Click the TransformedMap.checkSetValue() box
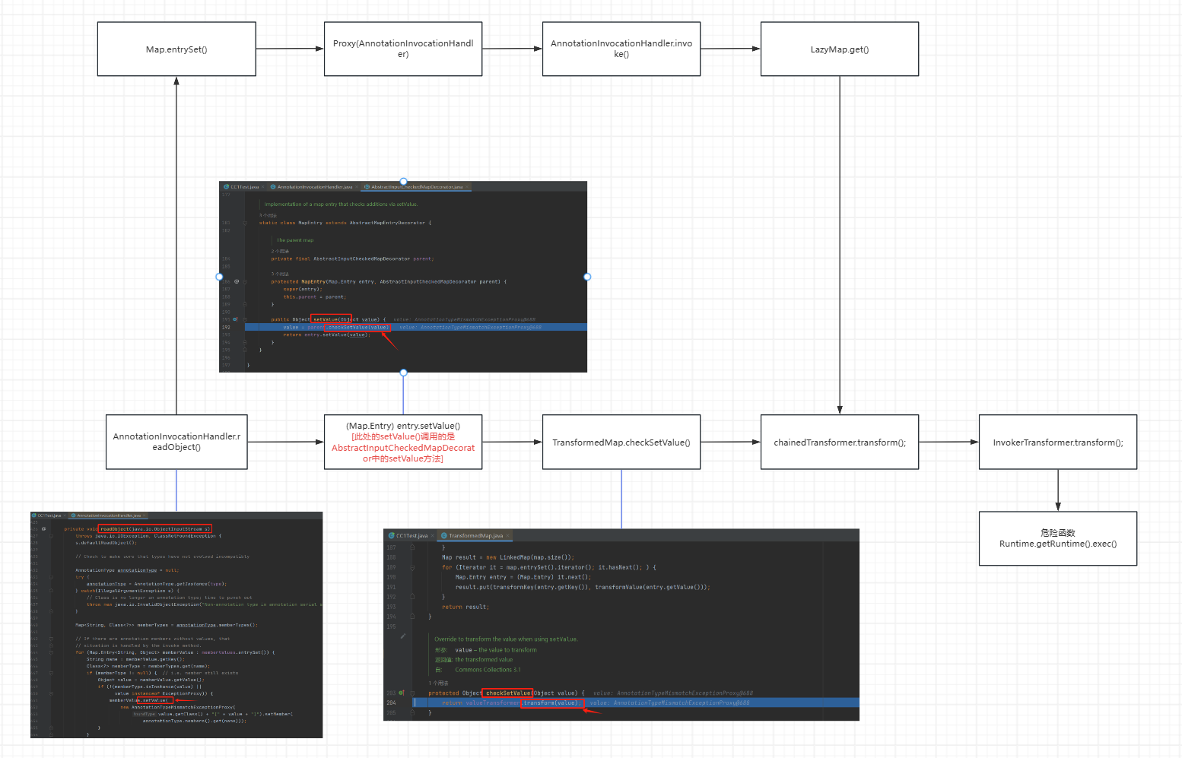The image size is (1182, 758). coord(621,442)
